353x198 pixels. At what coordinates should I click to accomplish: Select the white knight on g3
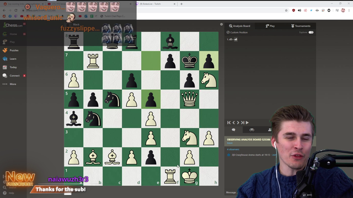coord(189,137)
